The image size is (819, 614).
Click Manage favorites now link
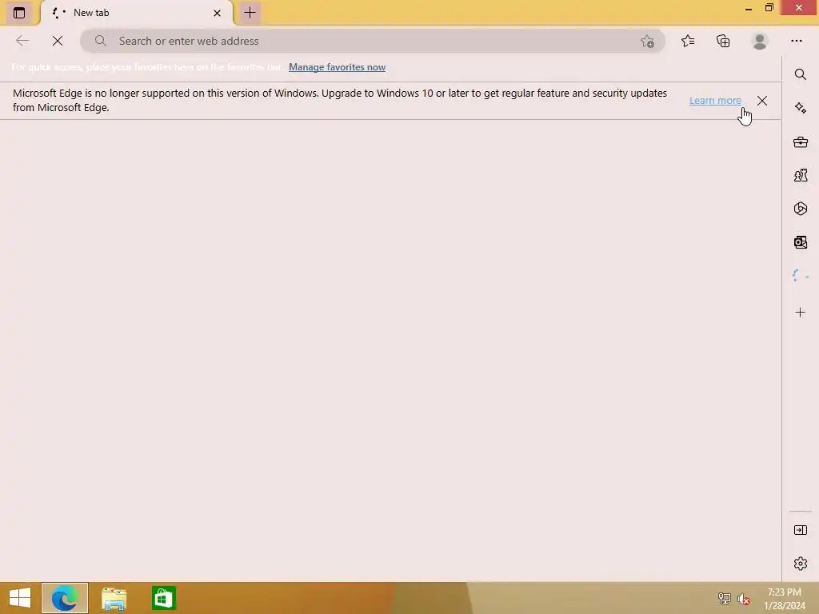tap(337, 67)
